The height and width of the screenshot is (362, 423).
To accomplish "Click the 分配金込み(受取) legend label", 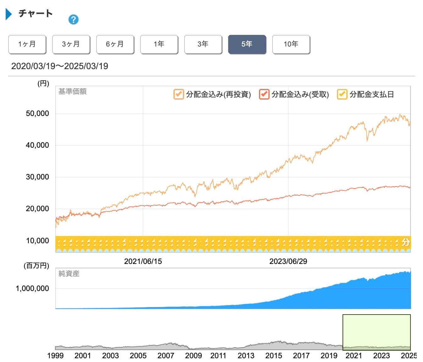I will 300,94.
